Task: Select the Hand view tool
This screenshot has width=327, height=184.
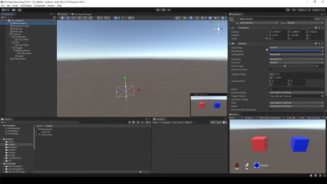Action: coord(62,18)
